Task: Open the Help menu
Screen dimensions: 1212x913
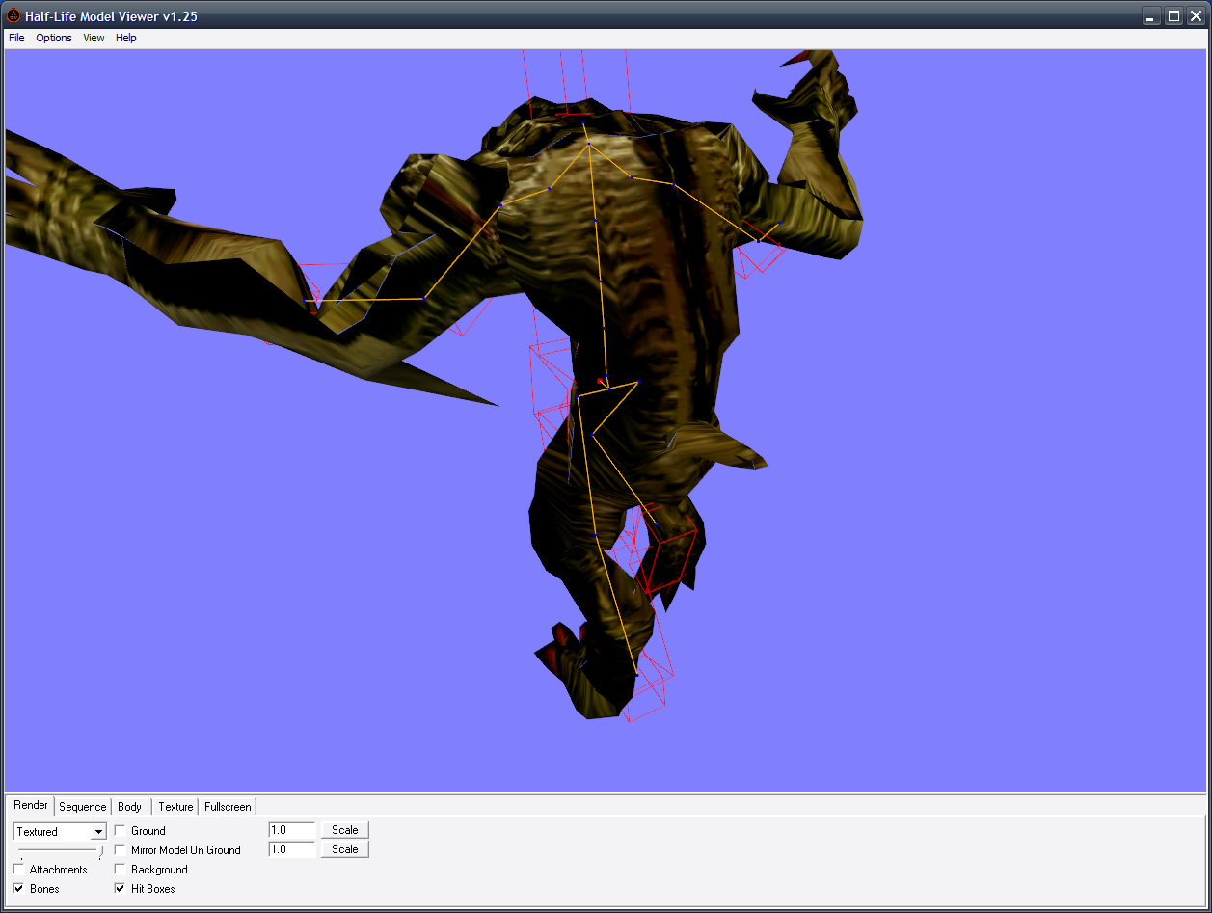Action: (126, 38)
